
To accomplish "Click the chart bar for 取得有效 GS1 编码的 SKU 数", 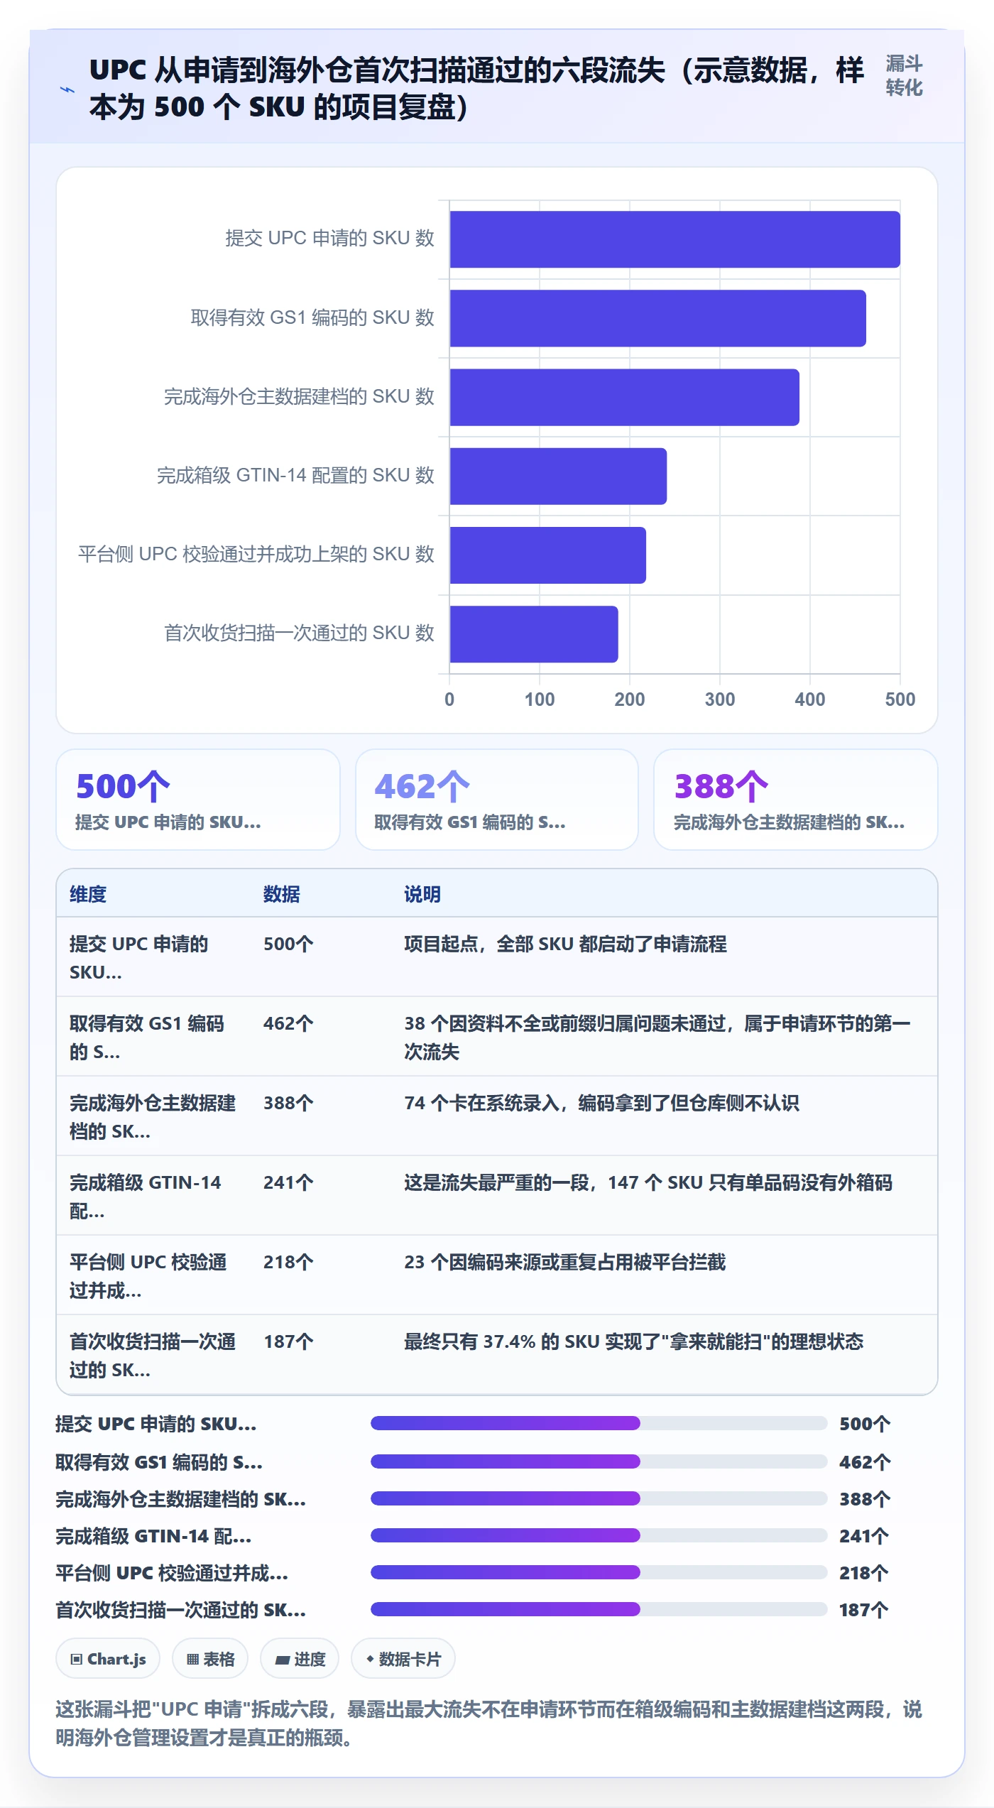I will tap(657, 318).
